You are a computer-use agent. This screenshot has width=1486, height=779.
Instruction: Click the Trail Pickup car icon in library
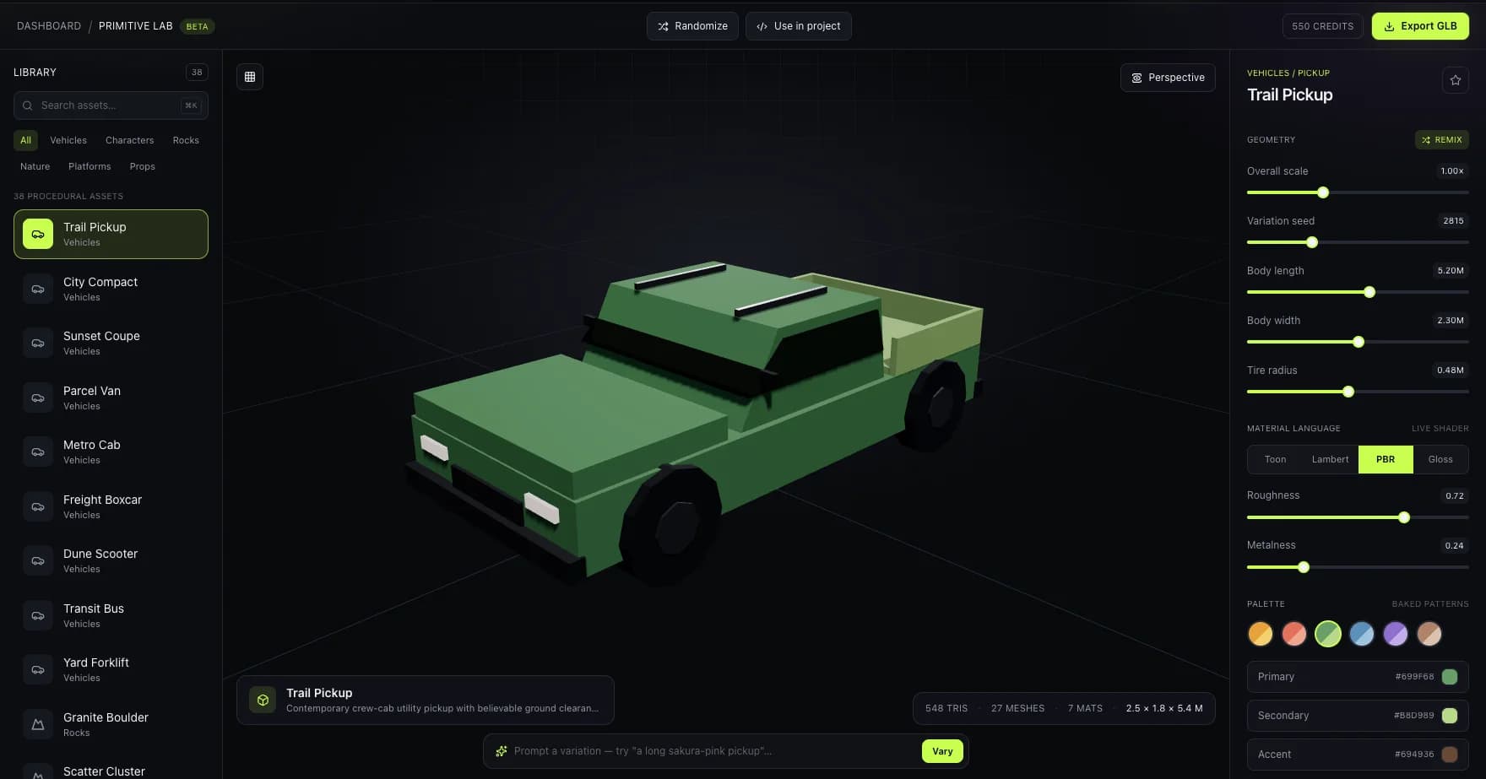(38, 234)
